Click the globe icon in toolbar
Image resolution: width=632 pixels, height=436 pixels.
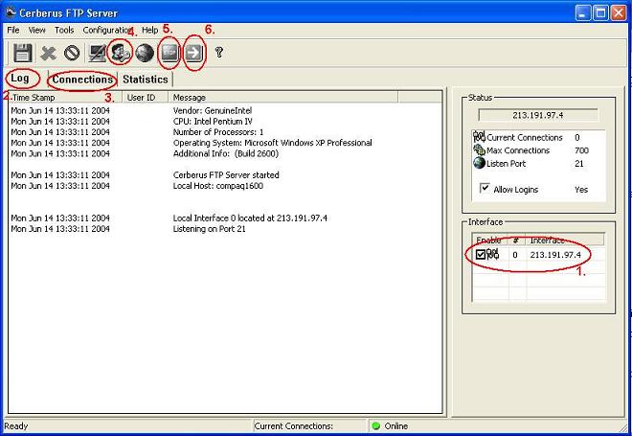coord(145,54)
